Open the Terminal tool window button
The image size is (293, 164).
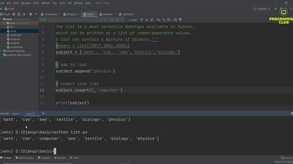click(x=6, y=158)
